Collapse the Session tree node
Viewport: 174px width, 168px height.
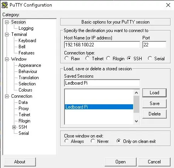click(7, 22)
